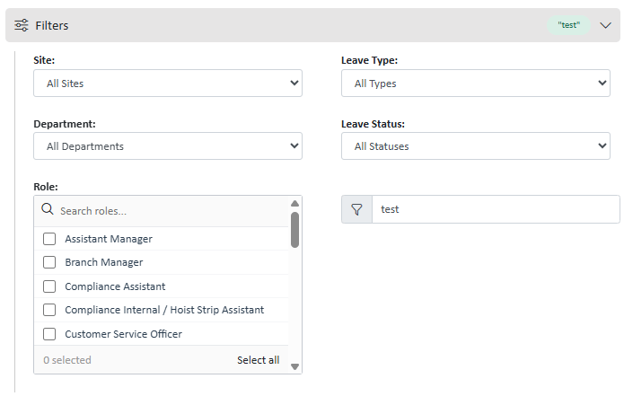Tick the Branch Manager checkbox
Screen dimensions: 624x405
click(x=49, y=262)
